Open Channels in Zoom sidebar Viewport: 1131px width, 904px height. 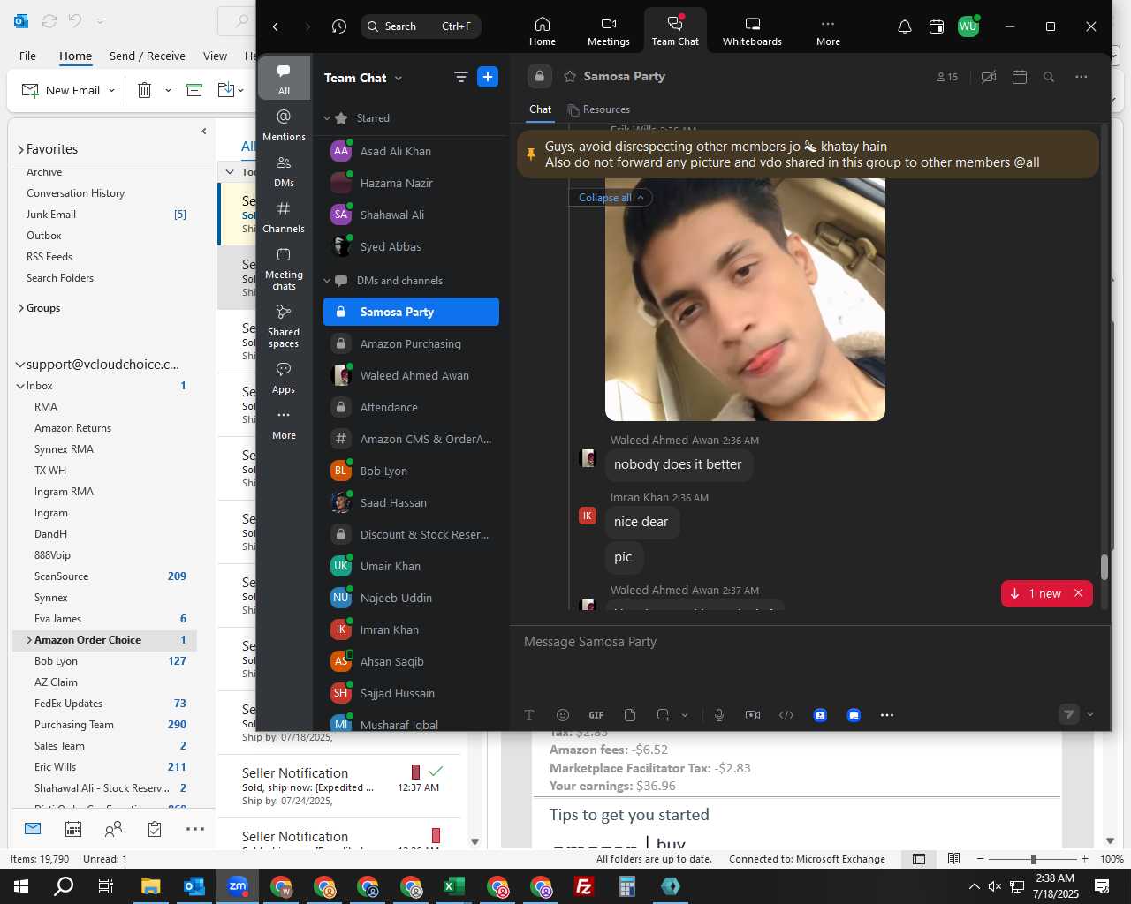[284, 217]
